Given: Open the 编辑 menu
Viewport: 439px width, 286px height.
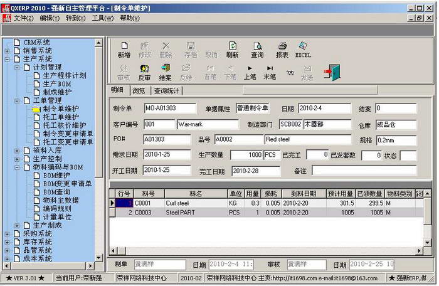Looking at the screenshot, I should 50,18.
